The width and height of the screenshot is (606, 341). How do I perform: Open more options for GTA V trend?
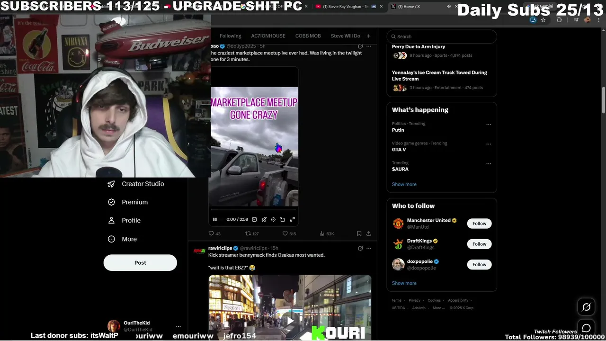click(x=489, y=144)
